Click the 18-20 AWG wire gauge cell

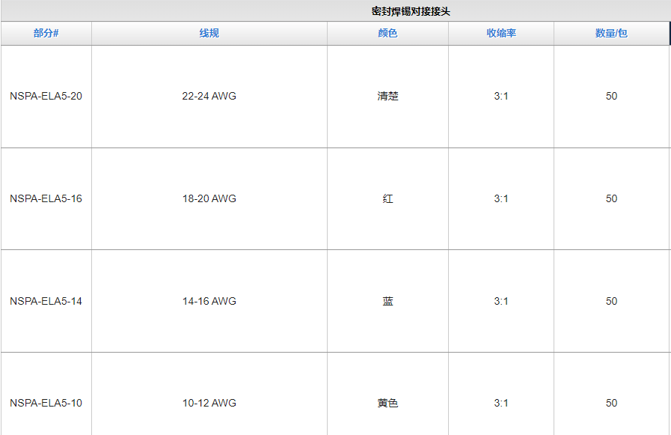[209, 198]
